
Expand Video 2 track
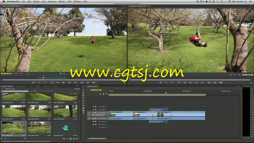(x=100, y=110)
